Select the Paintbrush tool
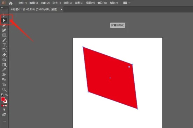This screenshot has height=128, width=193. (4, 40)
